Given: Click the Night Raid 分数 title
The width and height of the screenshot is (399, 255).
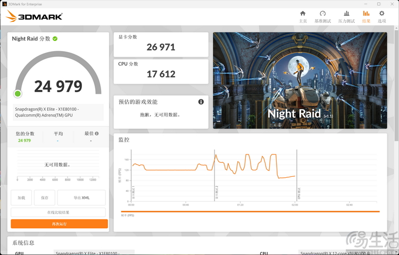Looking at the screenshot, I should (31, 39).
